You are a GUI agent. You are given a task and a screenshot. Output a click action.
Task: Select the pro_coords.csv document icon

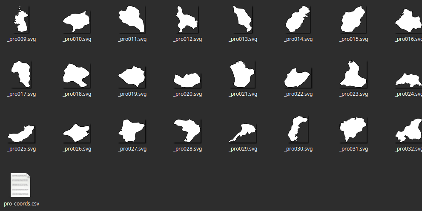pyautogui.click(x=20, y=185)
